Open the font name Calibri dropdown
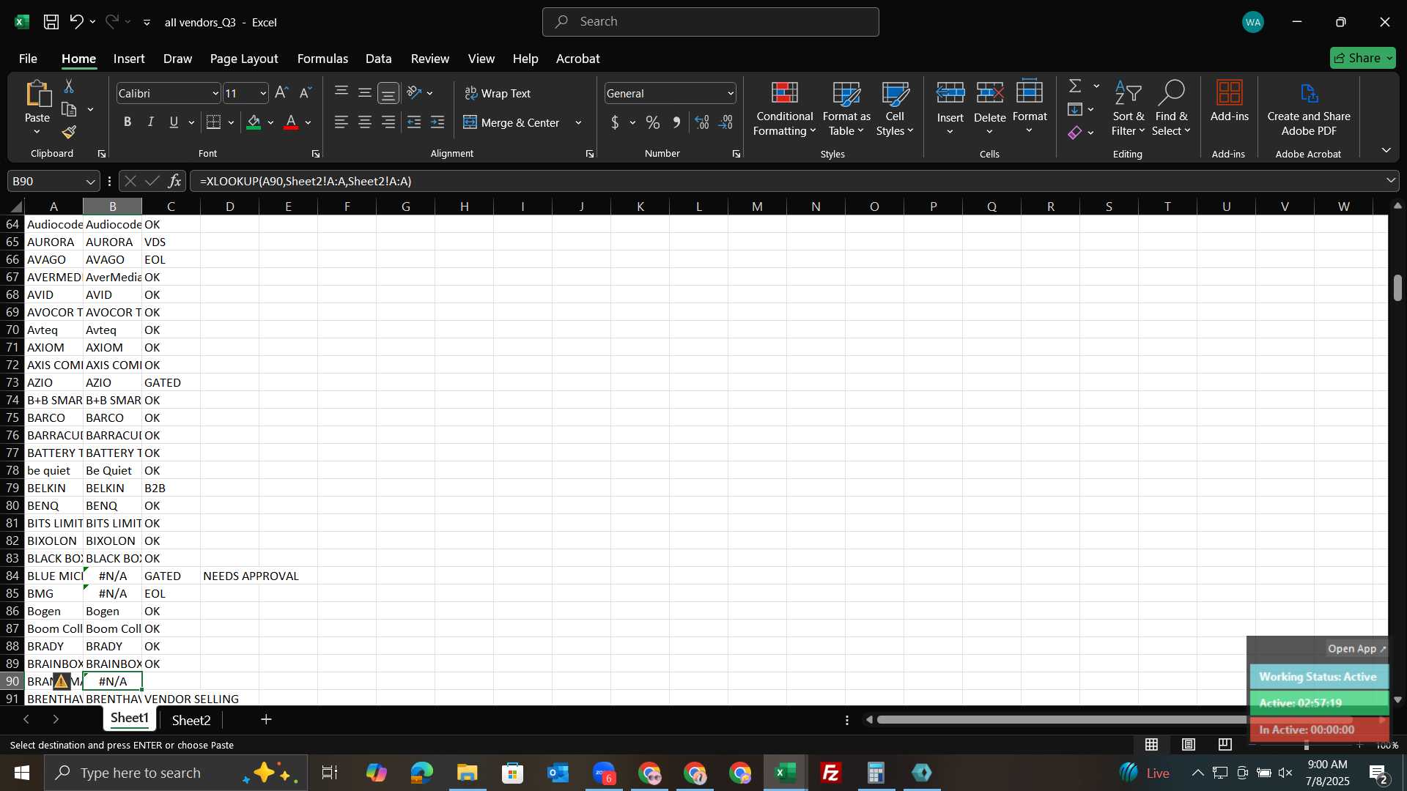The width and height of the screenshot is (1407, 791). point(215,94)
